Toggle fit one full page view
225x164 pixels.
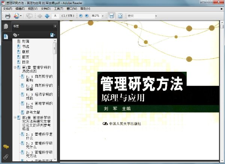(120, 16)
